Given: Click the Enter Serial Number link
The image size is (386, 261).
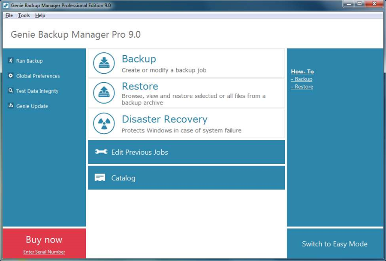Looking at the screenshot, I should click(x=44, y=252).
